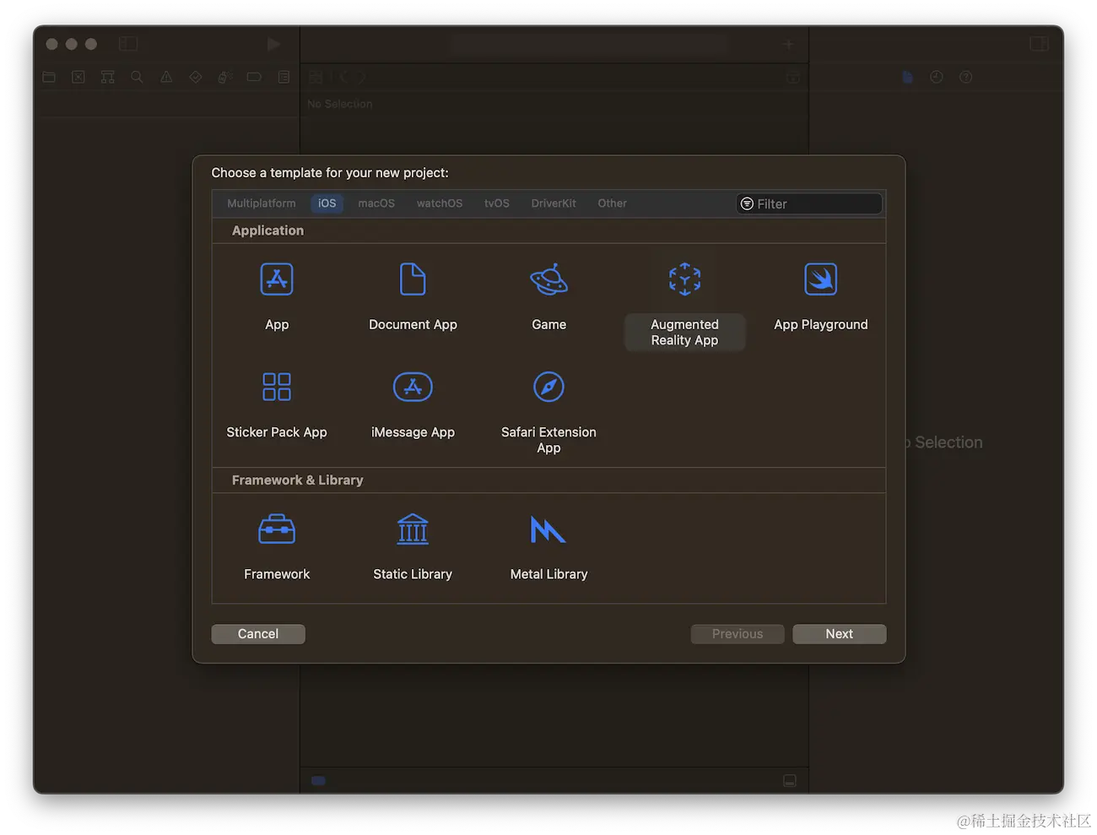The width and height of the screenshot is (1097, 835).
Task: Open the symbol navigator hierarchy icon
Action: click(x=108, y=77)
